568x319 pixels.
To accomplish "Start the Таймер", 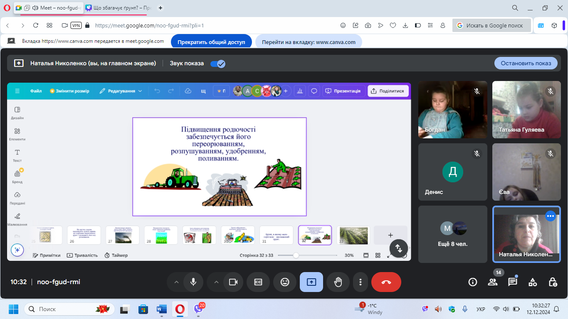I will (116, 255).
